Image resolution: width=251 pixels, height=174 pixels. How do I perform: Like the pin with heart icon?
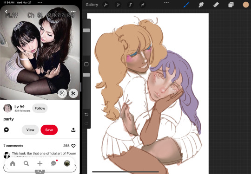point(73,146)
